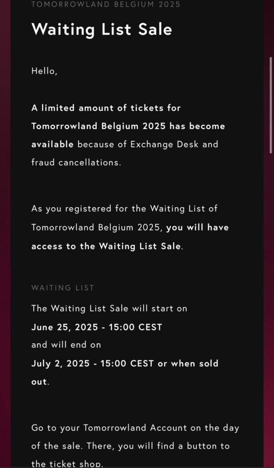Click the "or when sold" text
274x468 pixels.
point(188,364)
